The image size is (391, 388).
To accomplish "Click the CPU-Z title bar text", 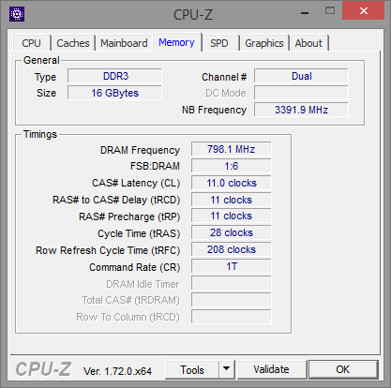I will pos(193,15).
